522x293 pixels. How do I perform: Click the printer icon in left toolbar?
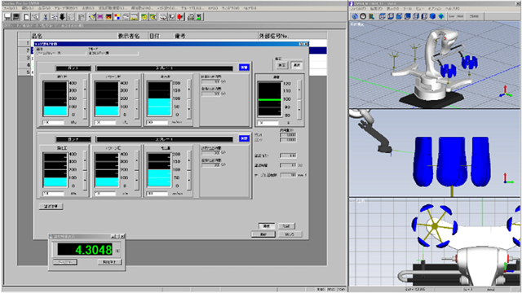pyautogui.click(x=190, y=16)
